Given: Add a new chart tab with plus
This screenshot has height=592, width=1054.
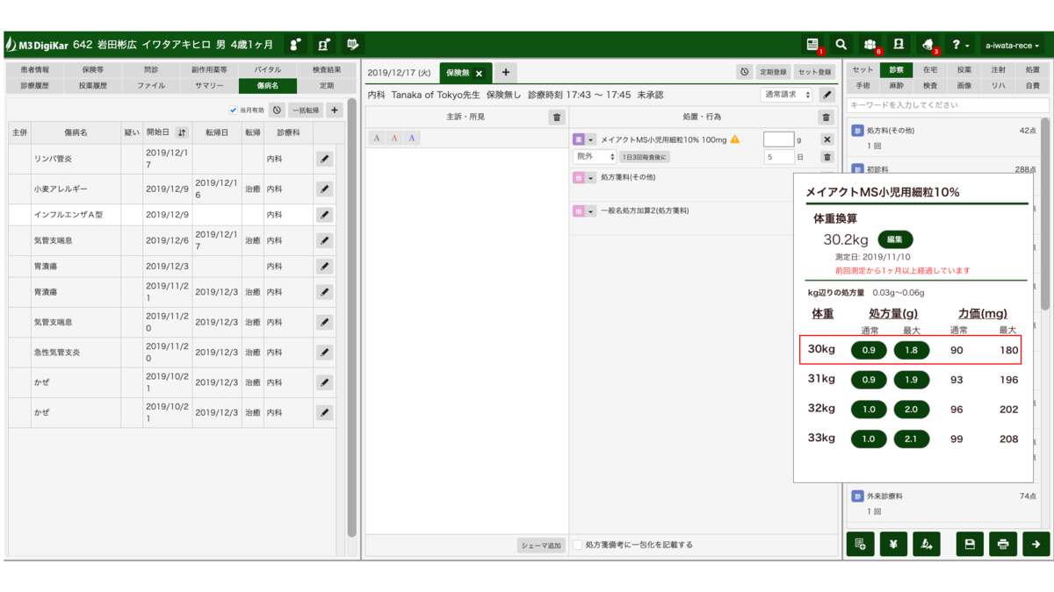Looking at the screenshot, I should click(506, 73).
